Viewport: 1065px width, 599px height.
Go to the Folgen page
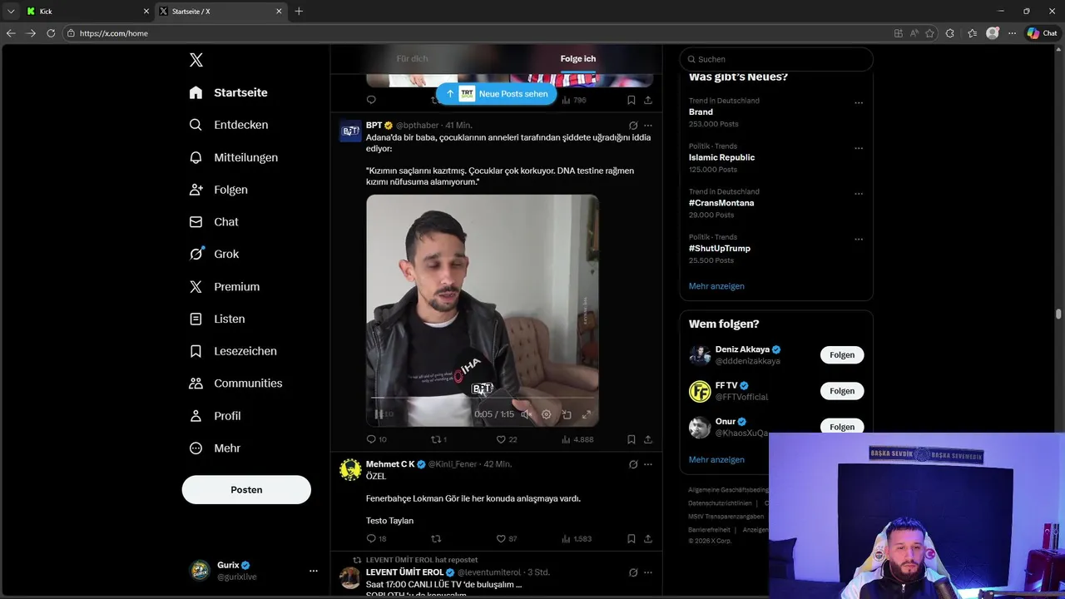[x=219, y=190]
